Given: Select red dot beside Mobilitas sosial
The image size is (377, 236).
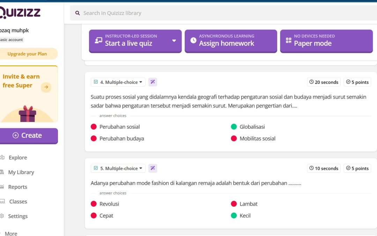Looking at the screenshot, I should pyautogui.click(x=234, y=138).
